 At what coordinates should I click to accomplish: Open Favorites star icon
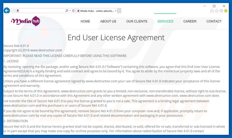coord(217,11)
